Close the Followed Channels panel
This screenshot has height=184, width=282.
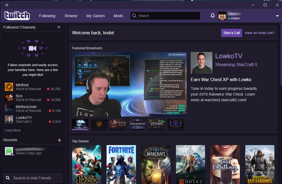click(x=59, y=27)
